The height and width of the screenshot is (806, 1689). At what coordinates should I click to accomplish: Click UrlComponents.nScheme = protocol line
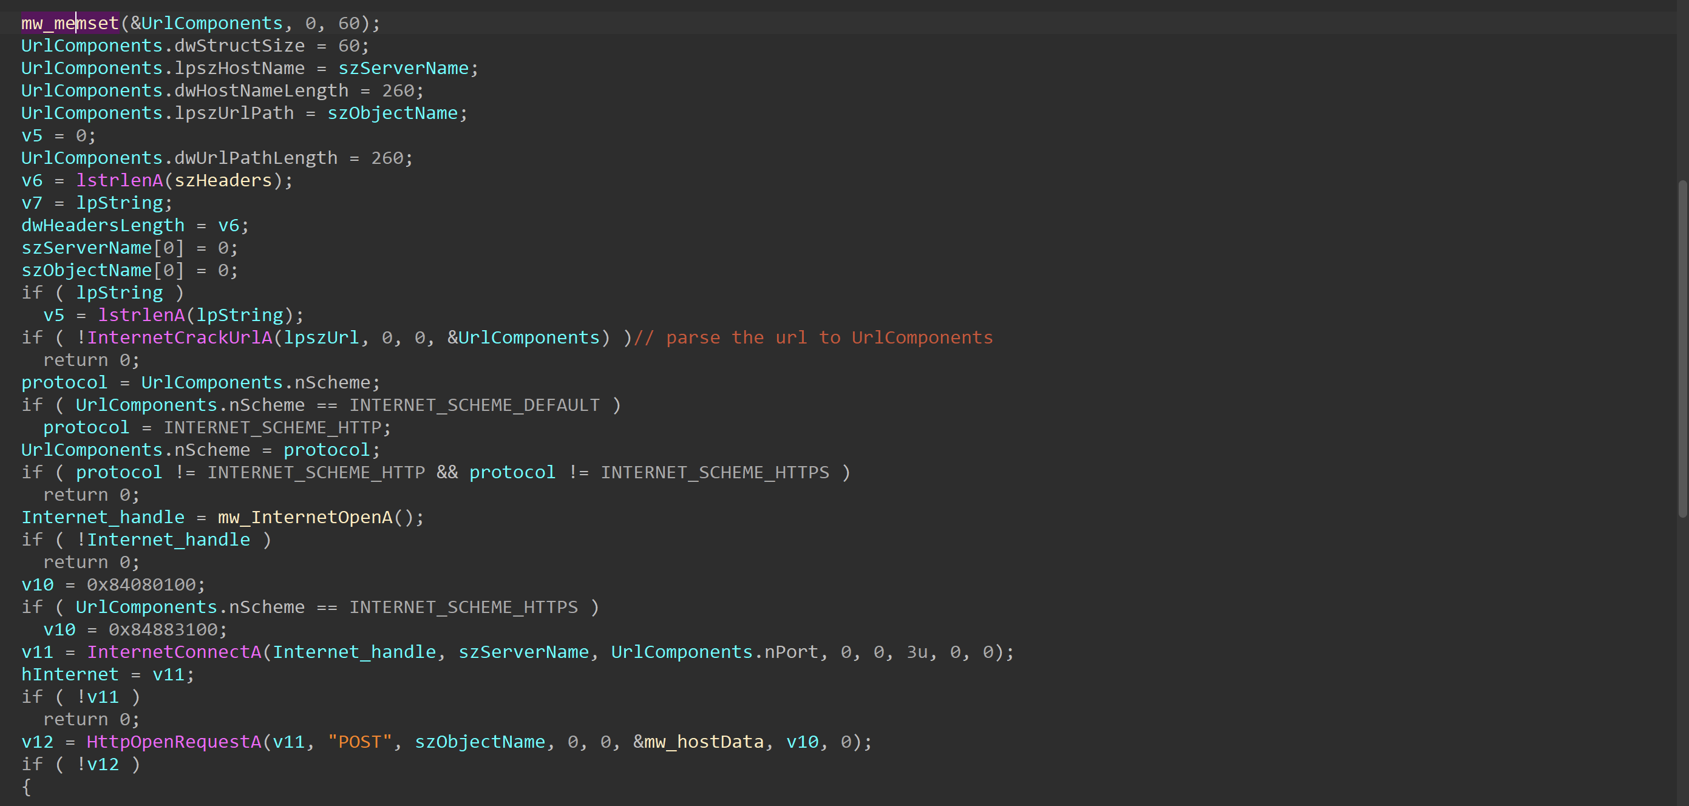pos(200,450)
